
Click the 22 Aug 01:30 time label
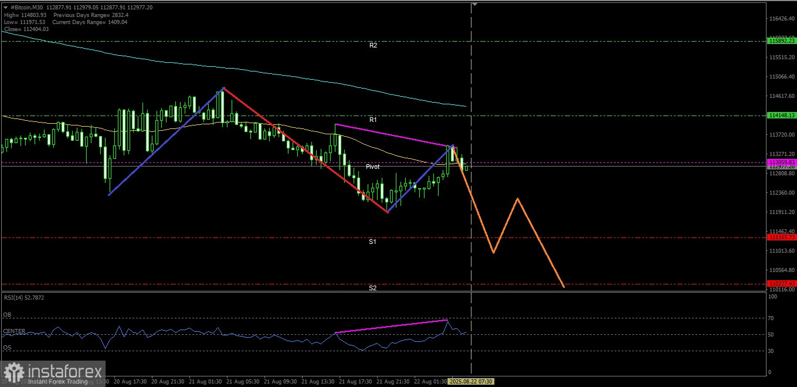point(429,382)
